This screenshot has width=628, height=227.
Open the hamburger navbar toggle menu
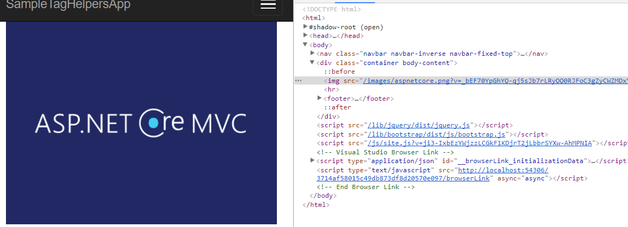268,5
